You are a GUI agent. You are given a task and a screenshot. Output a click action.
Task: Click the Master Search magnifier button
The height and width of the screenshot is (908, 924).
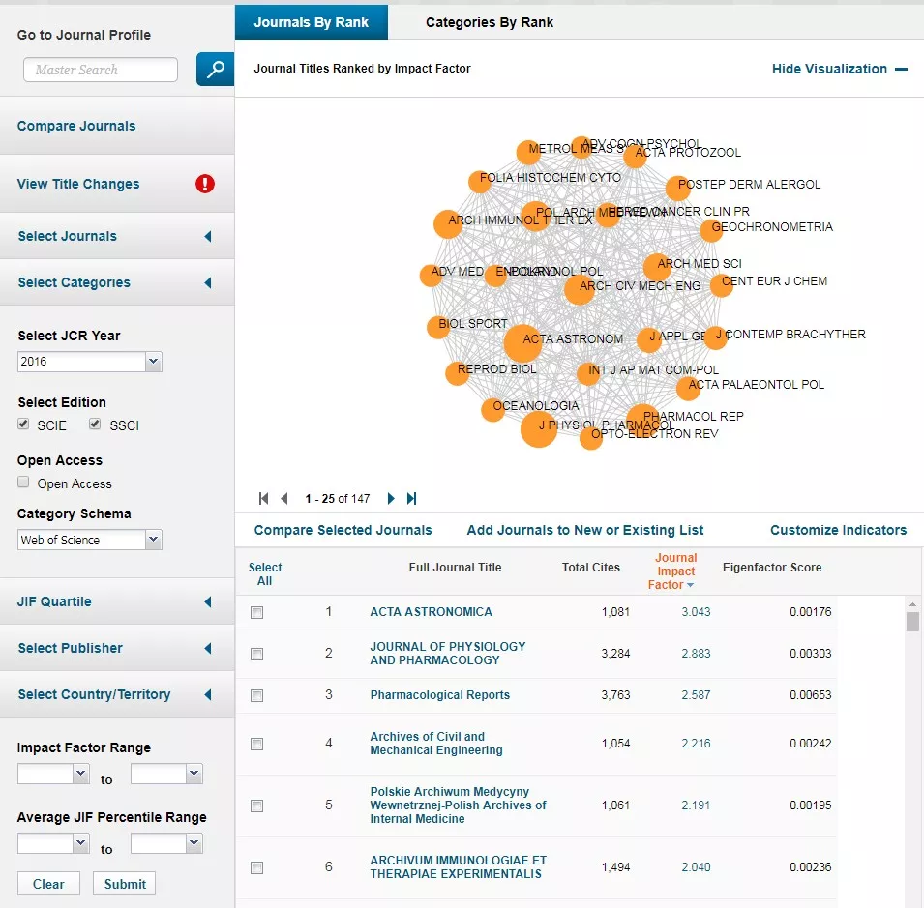(215, 70)
